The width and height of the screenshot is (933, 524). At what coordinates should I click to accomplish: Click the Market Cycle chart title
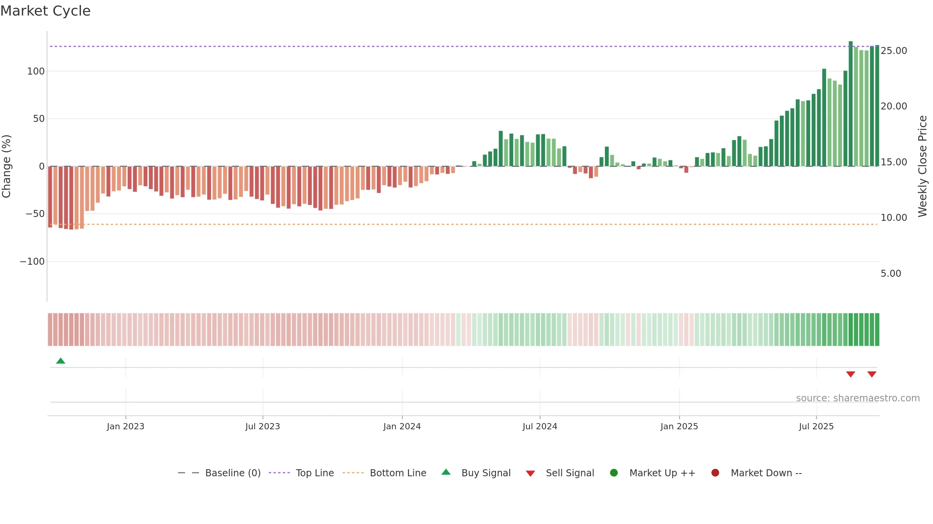click(45, 11)
